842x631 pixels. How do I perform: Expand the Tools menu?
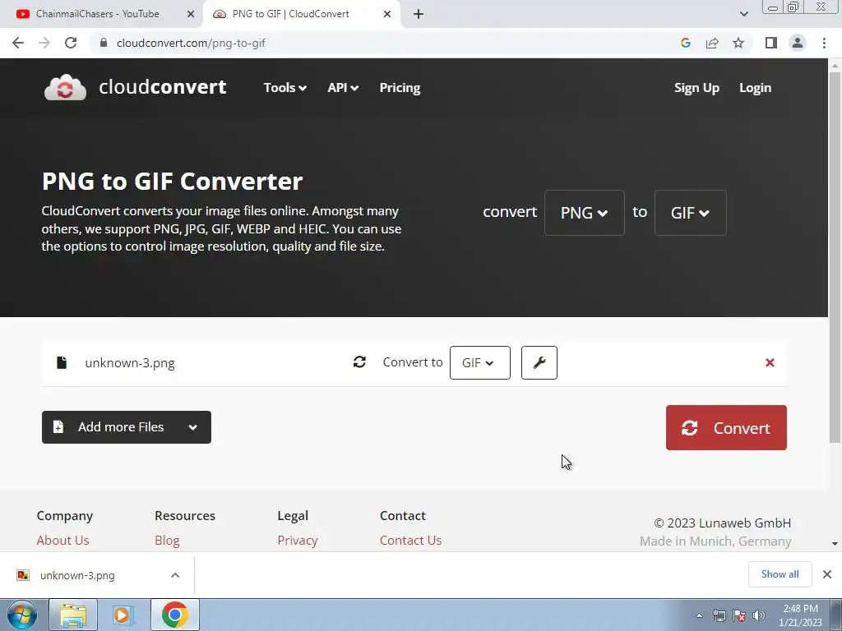[285, 87]
